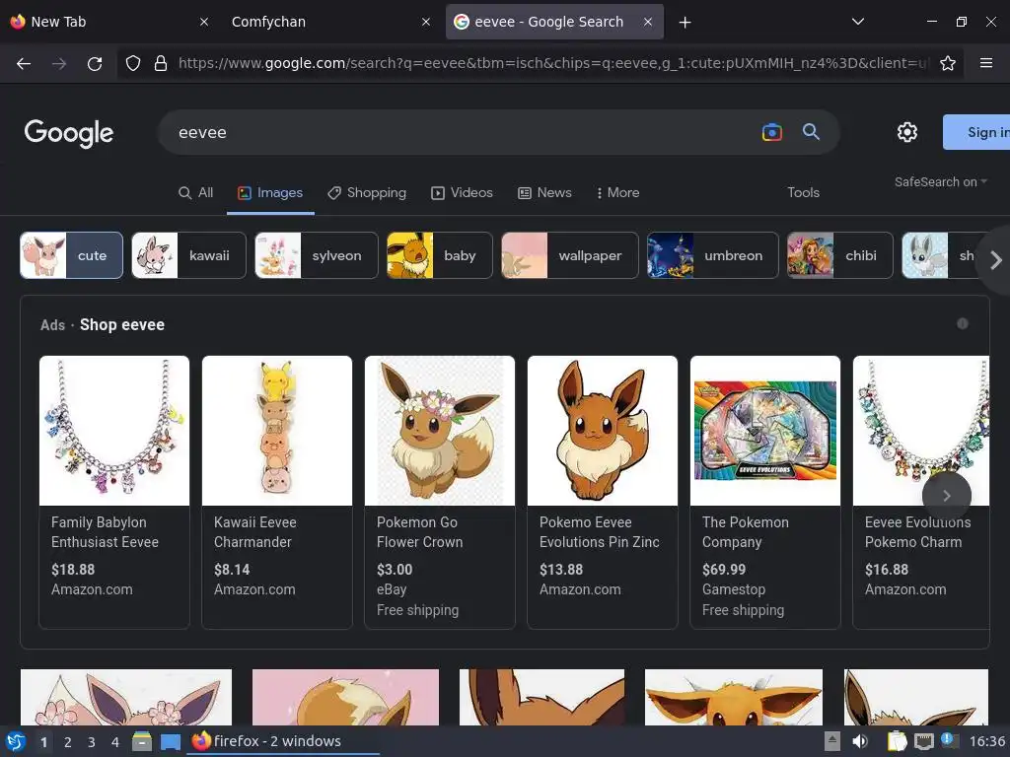Open Family Babylon necklace product image
The image size is (1010, 757).
[x=114, y=431]
